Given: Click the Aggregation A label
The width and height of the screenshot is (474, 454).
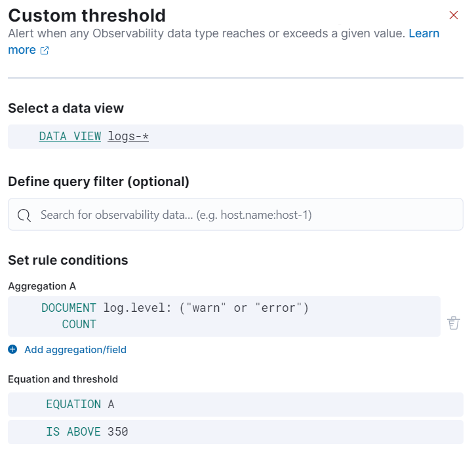Looking at the screenshot, I should [41, 286].
